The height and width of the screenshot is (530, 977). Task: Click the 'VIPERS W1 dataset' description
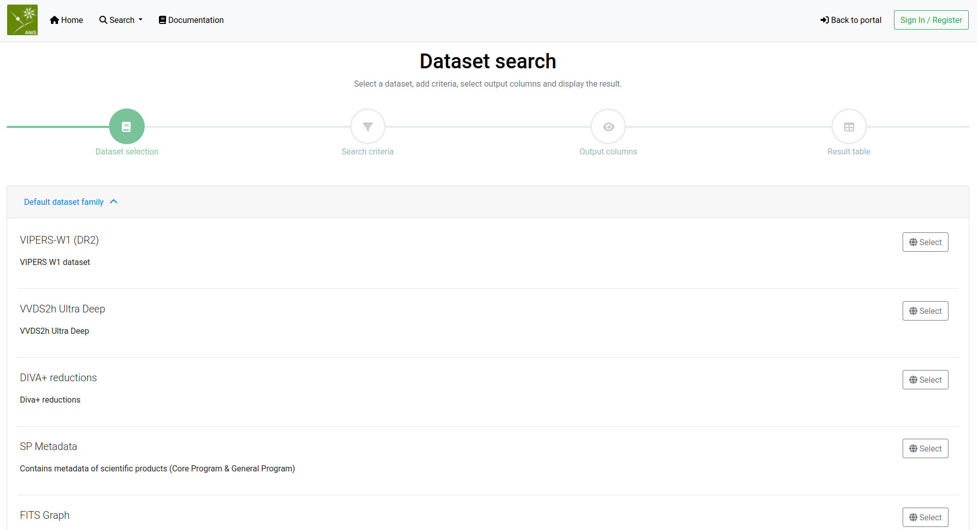pos(55,262)
